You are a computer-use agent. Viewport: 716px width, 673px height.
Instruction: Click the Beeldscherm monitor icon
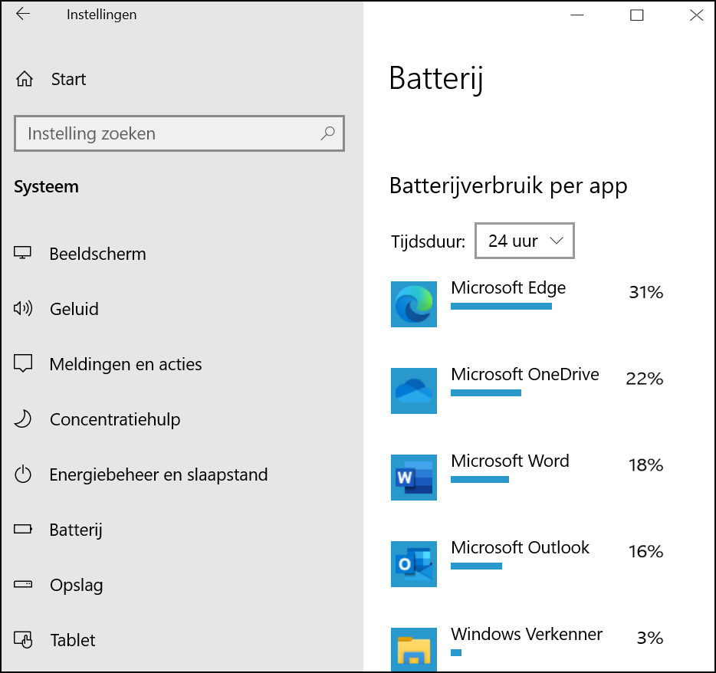(x=22, y=252)
